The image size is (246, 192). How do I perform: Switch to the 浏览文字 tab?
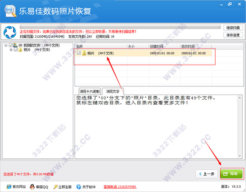click(113, 91)
